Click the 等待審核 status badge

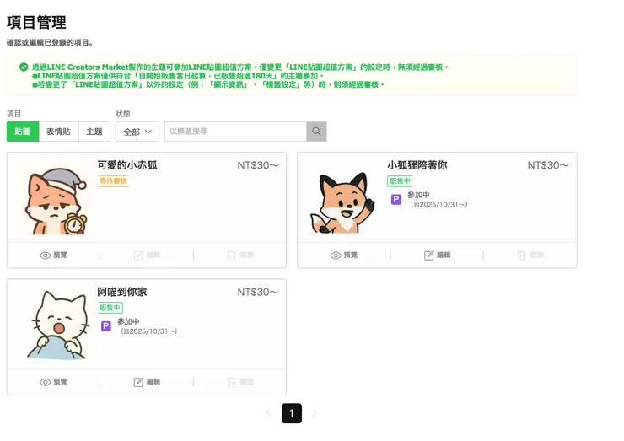114,181
